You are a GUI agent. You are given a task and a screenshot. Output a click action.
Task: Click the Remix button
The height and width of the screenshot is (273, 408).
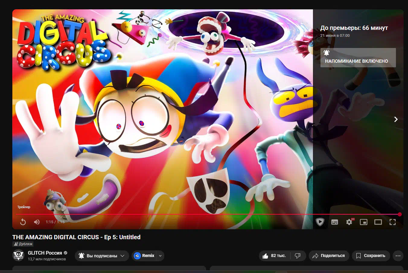coord(144,256)
